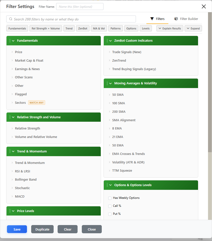Expand Volume and Relative Volume row
The image size is (212, 241).
[x=54, y=137]
